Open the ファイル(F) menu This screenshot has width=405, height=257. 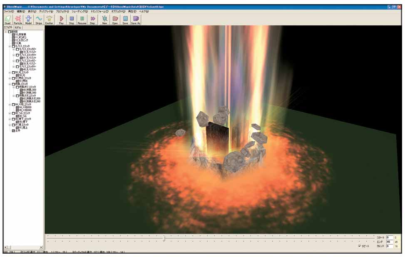(8, 11)
